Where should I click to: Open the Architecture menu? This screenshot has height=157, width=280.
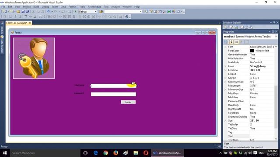click(94, 7)
